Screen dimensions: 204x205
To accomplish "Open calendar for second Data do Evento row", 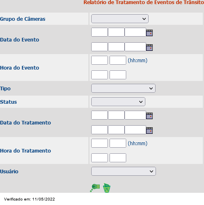I will [x=149, y=48].
